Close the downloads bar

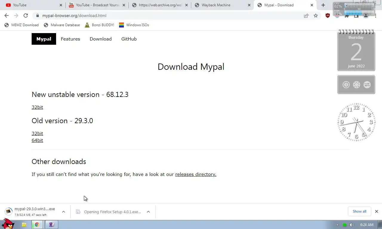point(377,211)
